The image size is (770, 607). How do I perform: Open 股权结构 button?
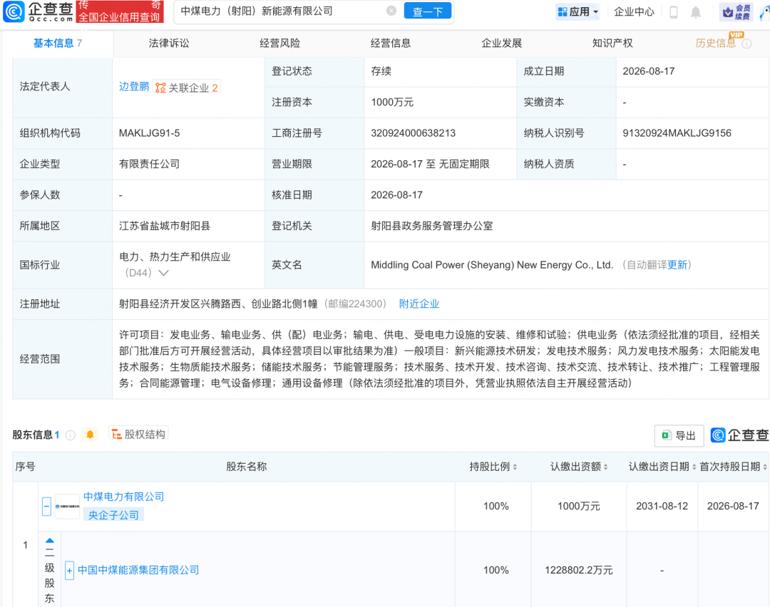(138, 435)
